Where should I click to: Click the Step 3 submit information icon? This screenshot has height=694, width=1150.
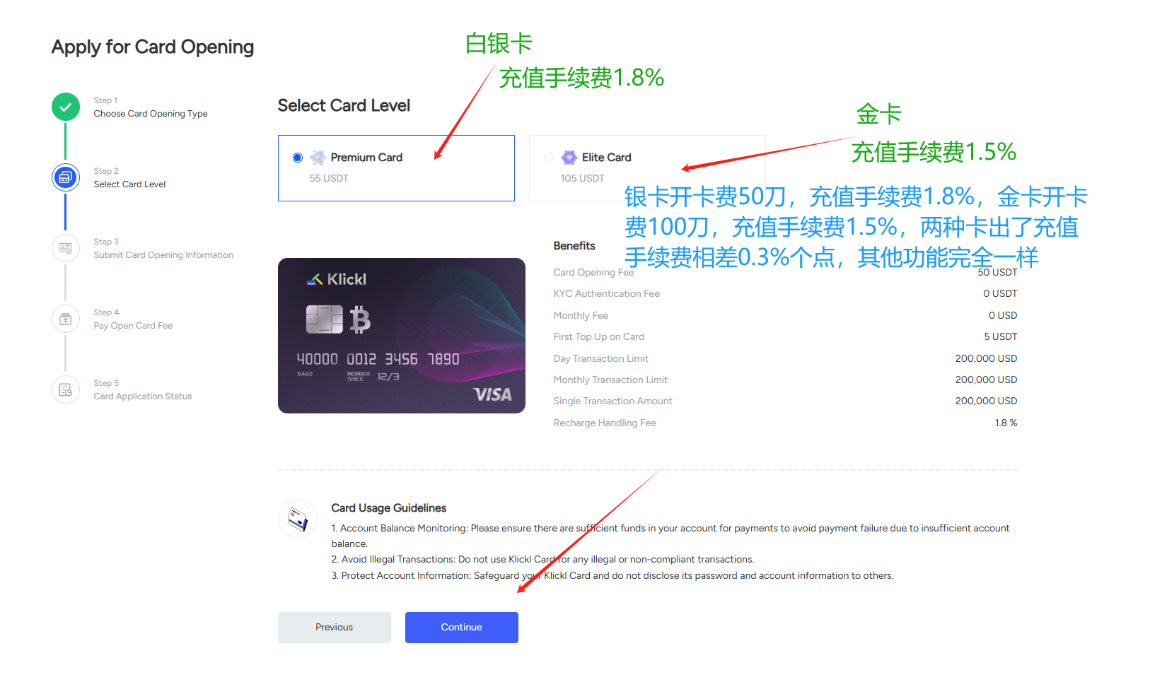coord(66,248)
